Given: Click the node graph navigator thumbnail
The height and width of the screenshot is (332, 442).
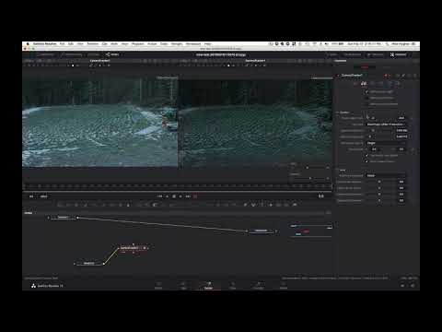Looking at the screenshot, I should 311,231.
